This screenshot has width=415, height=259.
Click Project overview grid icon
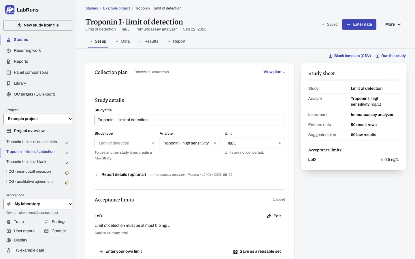pyautogui.click(x=9, y=131)
